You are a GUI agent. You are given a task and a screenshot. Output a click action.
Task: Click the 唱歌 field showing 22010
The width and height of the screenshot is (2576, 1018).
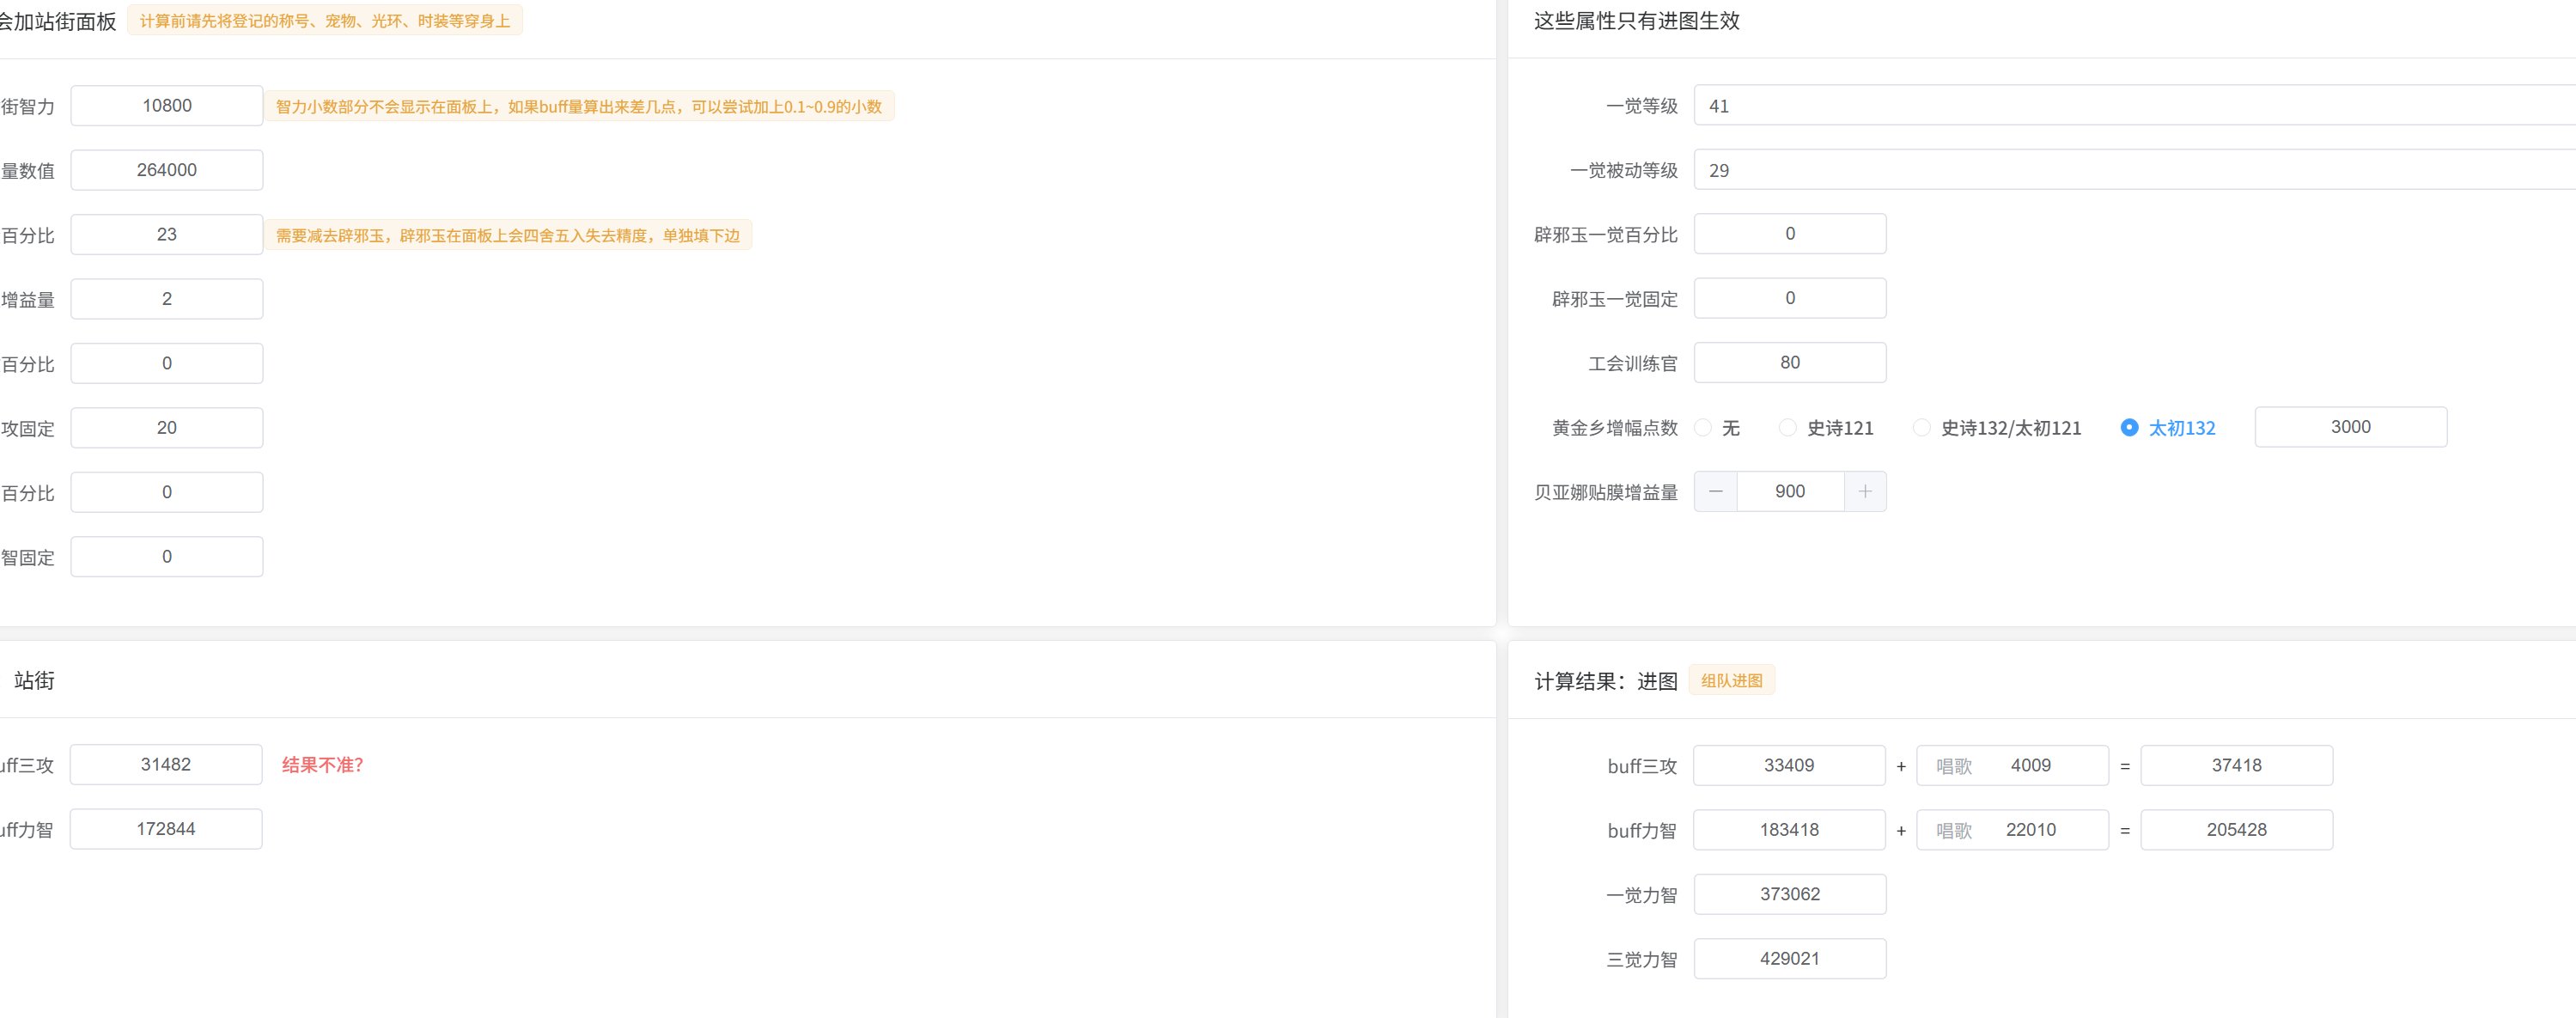point(2030,830)
